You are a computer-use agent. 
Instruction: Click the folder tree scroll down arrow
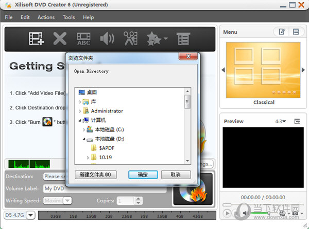click(187, 161)
